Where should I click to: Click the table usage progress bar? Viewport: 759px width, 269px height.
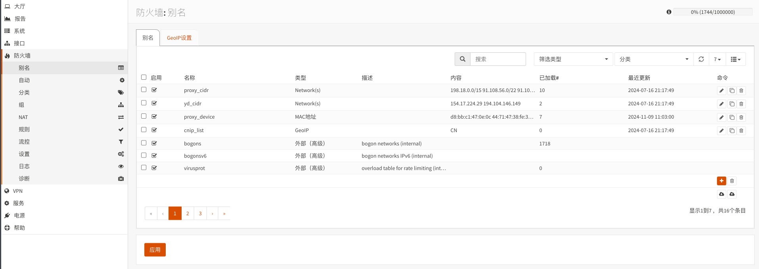tap(713, 12)
